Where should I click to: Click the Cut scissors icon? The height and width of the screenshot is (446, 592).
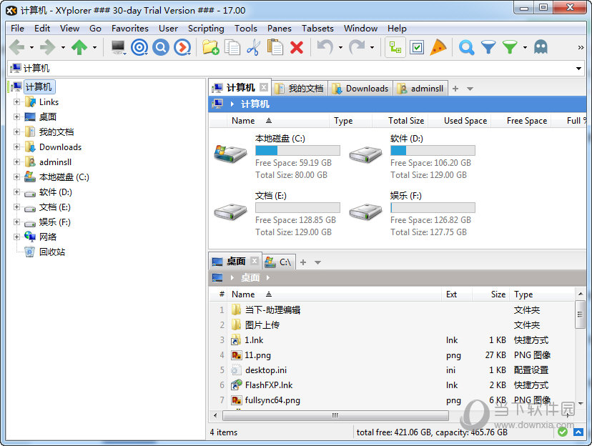[253, 47]
